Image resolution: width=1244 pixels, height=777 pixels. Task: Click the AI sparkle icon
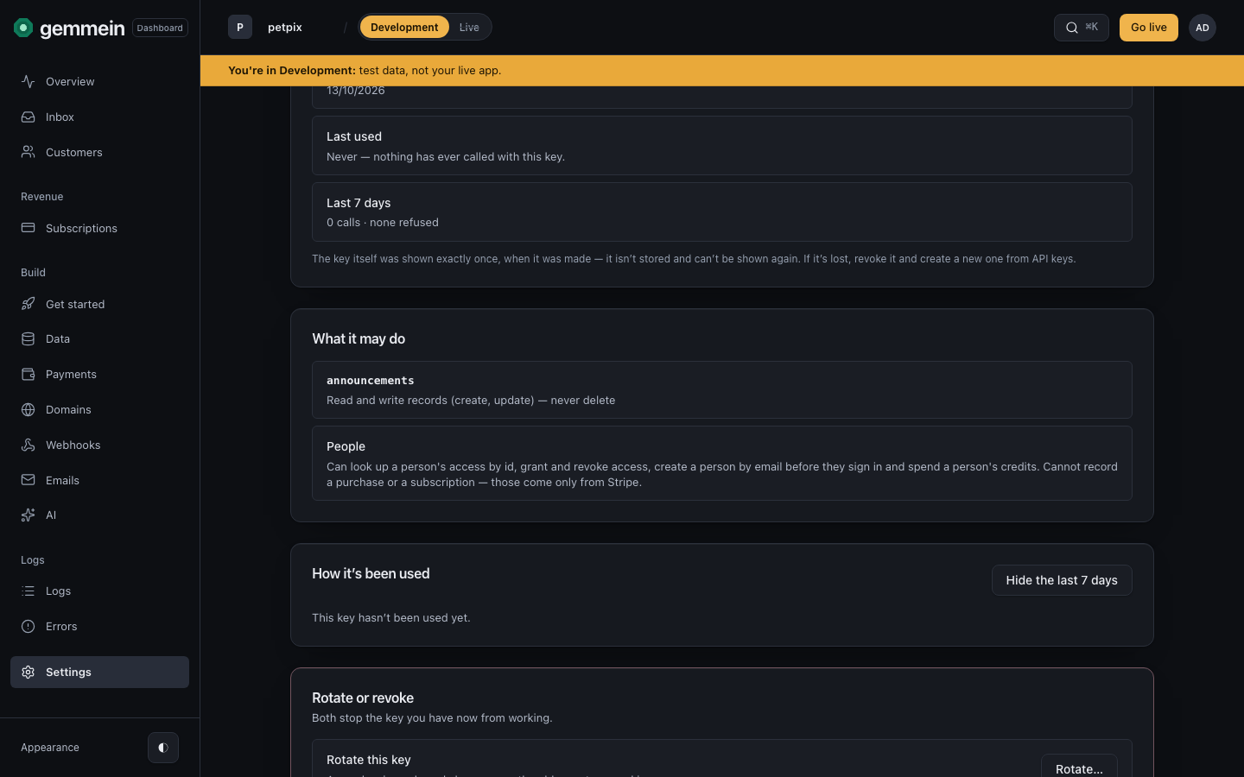tap(29, 515)
